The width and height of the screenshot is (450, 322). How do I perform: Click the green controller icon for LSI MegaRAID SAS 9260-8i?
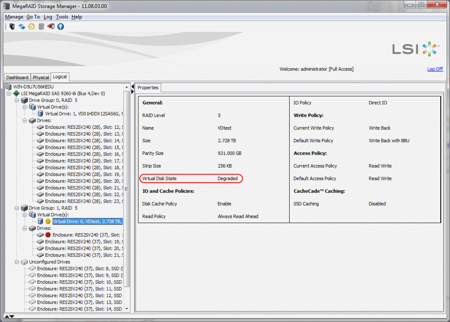(x=16, y=93)
